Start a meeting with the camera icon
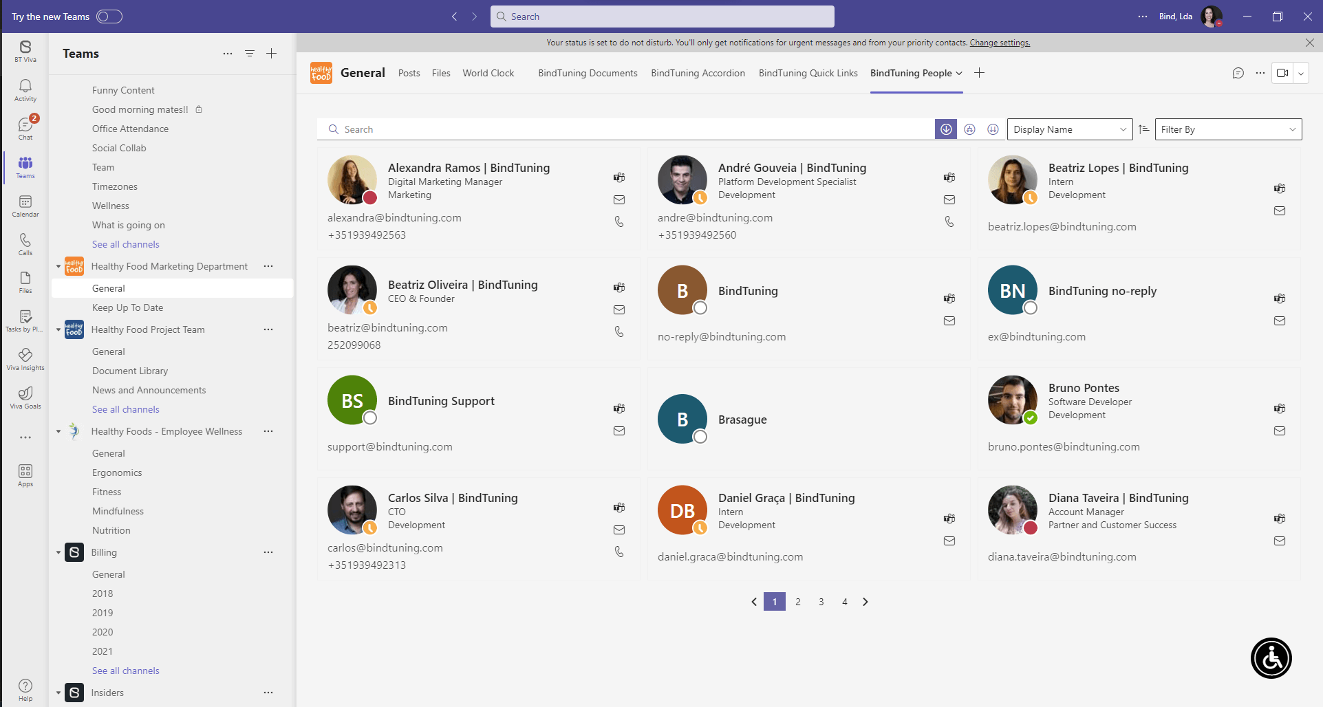The image size is (1323, 707). tap(1282, 73)
